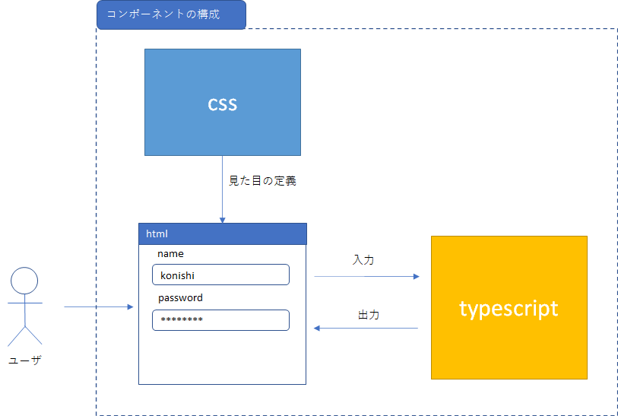Click the password field label
This screenshot has height=416, width=618.
180,297
